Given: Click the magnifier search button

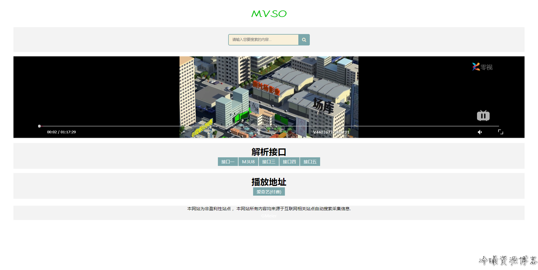Looking at the screenshot, I should 304,40.
